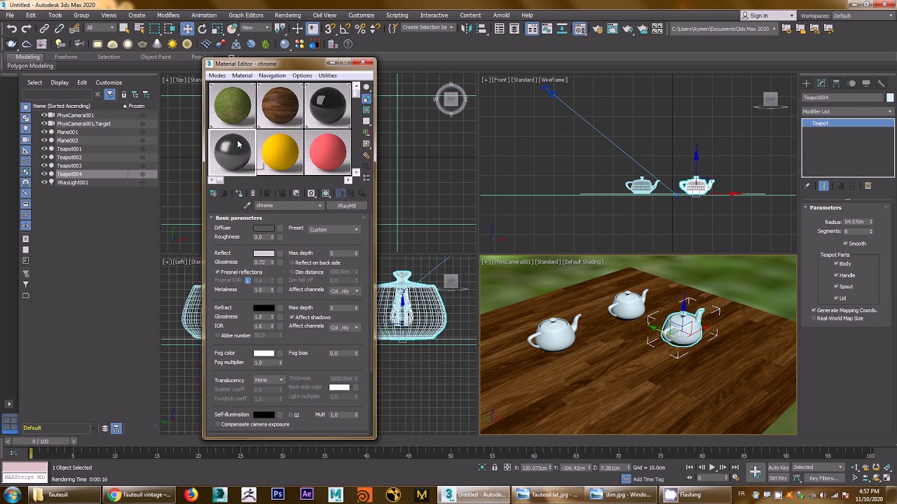
Task: Open the Modifiers menu
Action: 168,15
